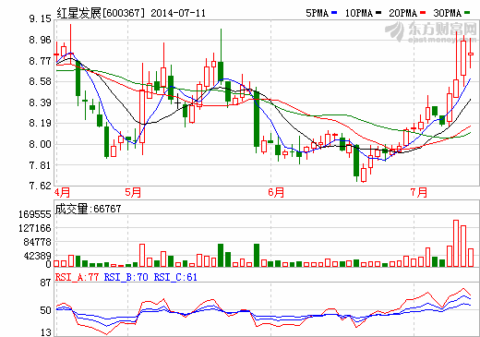The height and width of the screenshot is (337, 480).
Task: Click the 10PMA legend label
Action: point(359,13)
